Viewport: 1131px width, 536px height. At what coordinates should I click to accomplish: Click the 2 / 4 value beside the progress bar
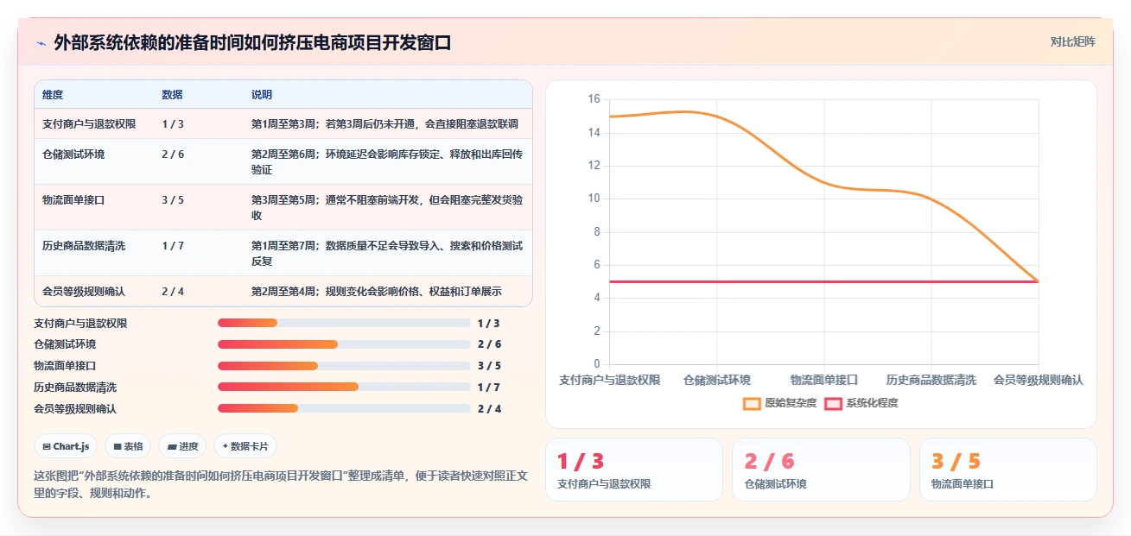pyautogui.click(x=489, y=408)
